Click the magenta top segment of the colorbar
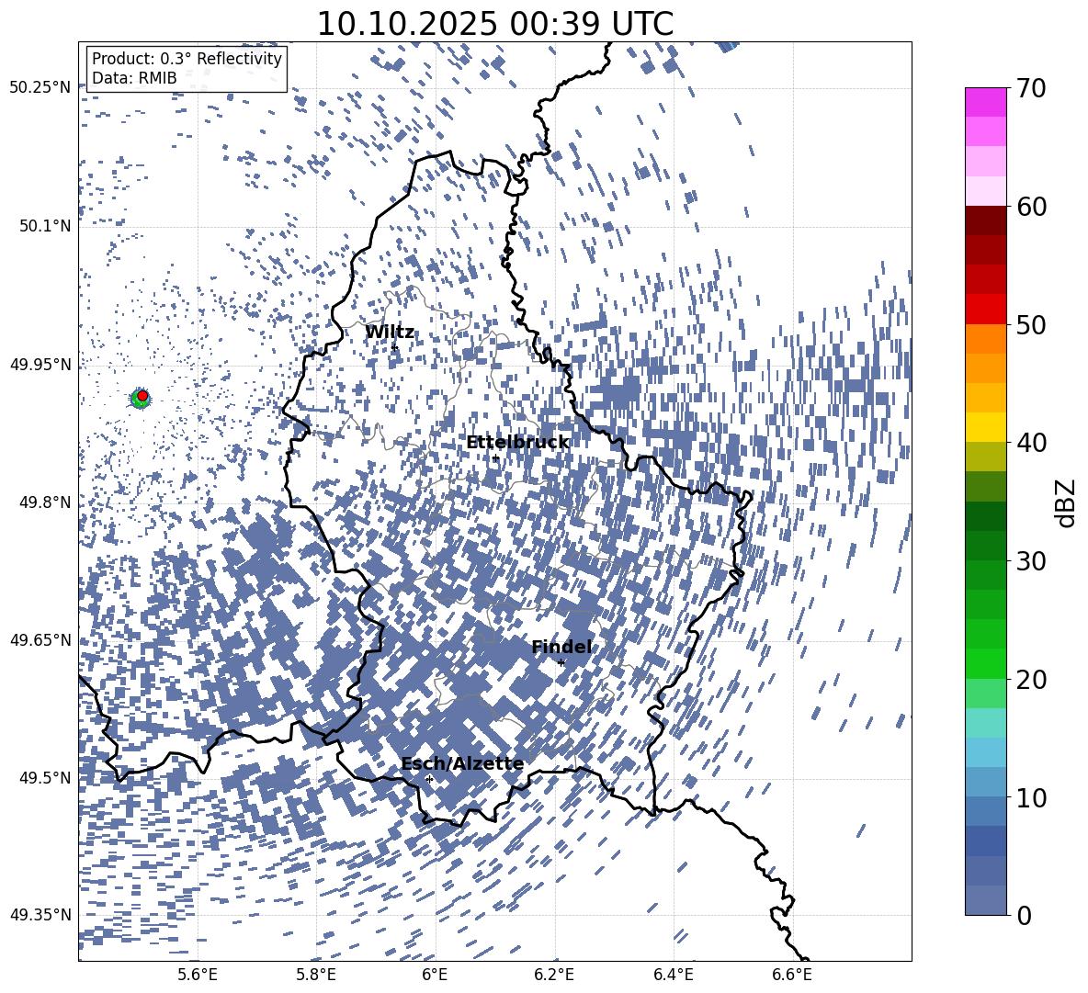This screenshot has height=993, width=1088. (x=985, y=103)
